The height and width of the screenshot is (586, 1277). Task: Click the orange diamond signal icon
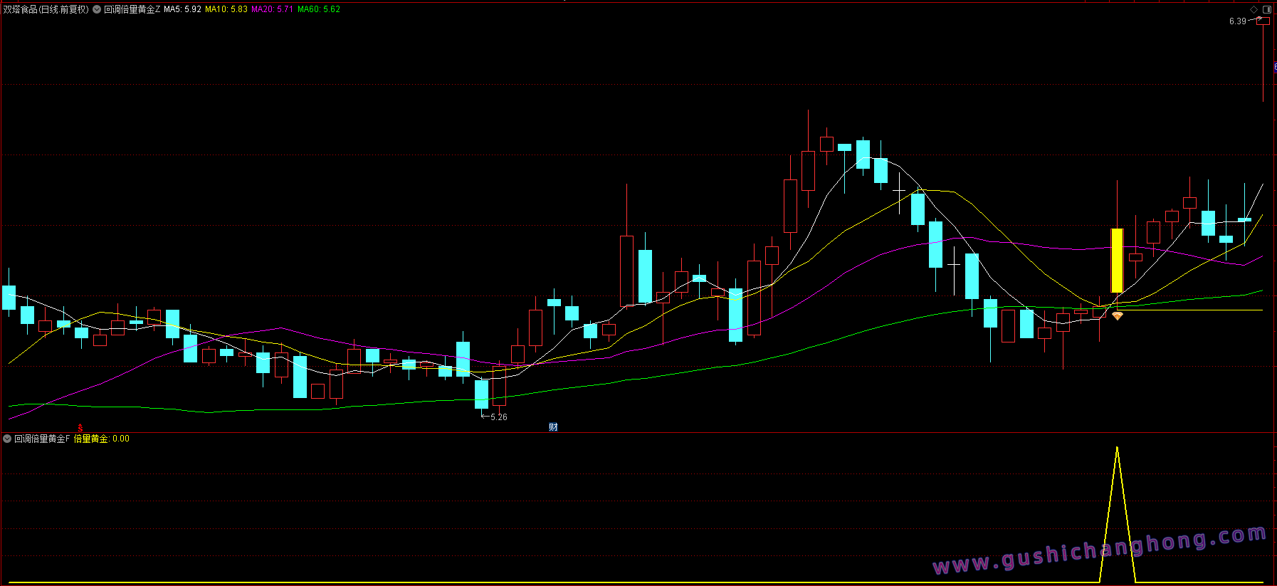pos(1117,315)
